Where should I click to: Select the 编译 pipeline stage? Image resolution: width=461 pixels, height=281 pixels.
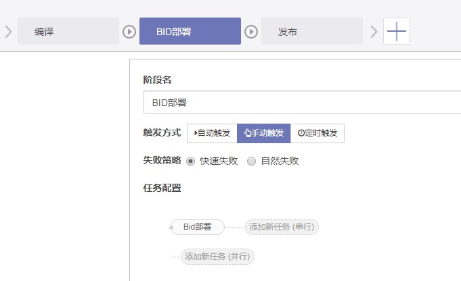68,31
